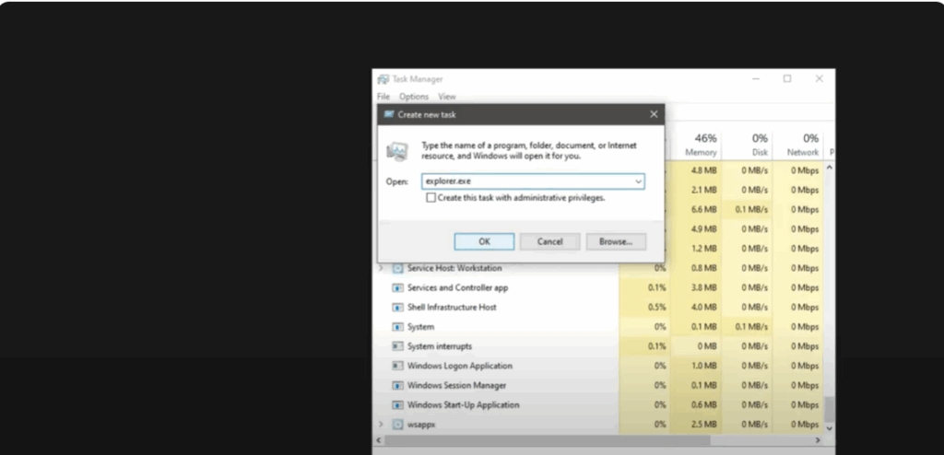Viewport: 944px width, 455px height.
Task: Click the Service Host: Workstation icon
Action: (397, 268)
